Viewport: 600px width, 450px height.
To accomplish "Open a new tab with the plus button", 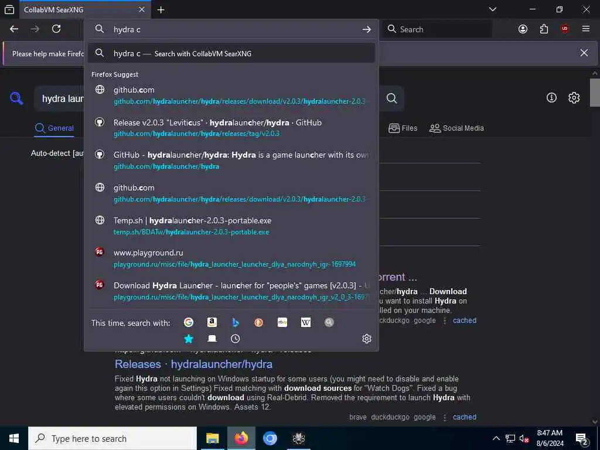I will (161, 9).
